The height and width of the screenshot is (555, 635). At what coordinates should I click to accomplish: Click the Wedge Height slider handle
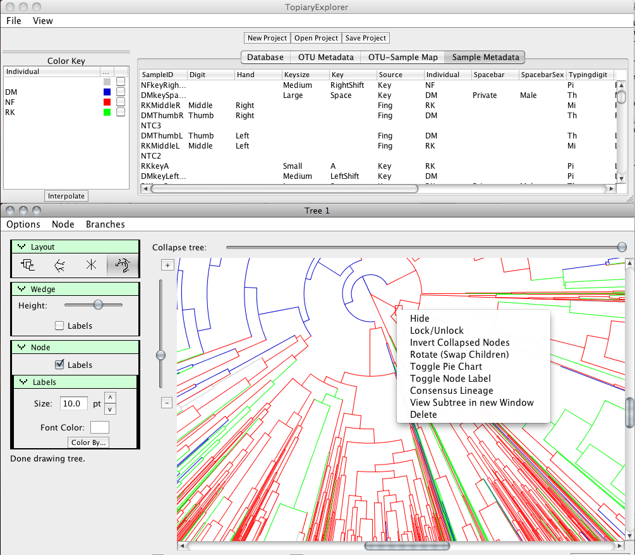coord(98,305)
